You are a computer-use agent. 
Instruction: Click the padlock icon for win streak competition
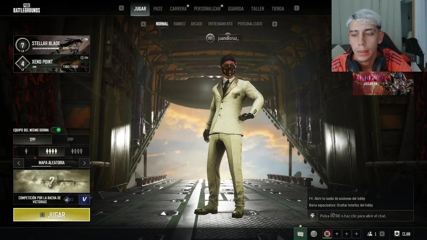67,199
